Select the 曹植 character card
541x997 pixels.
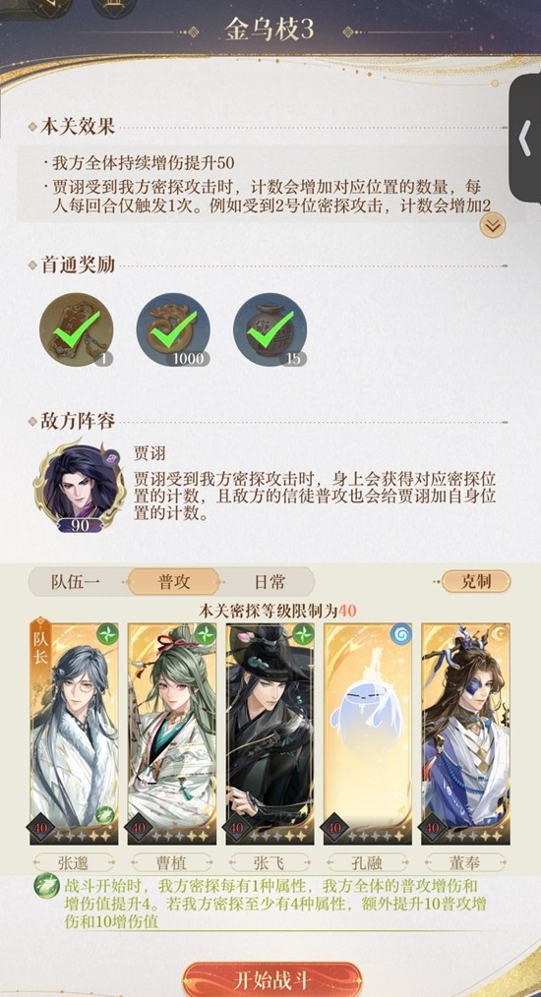[x=172, y=733]
